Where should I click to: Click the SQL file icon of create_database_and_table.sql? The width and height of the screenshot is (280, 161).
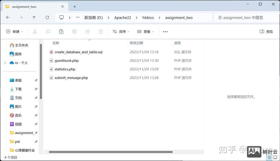[x=51, y=52]
